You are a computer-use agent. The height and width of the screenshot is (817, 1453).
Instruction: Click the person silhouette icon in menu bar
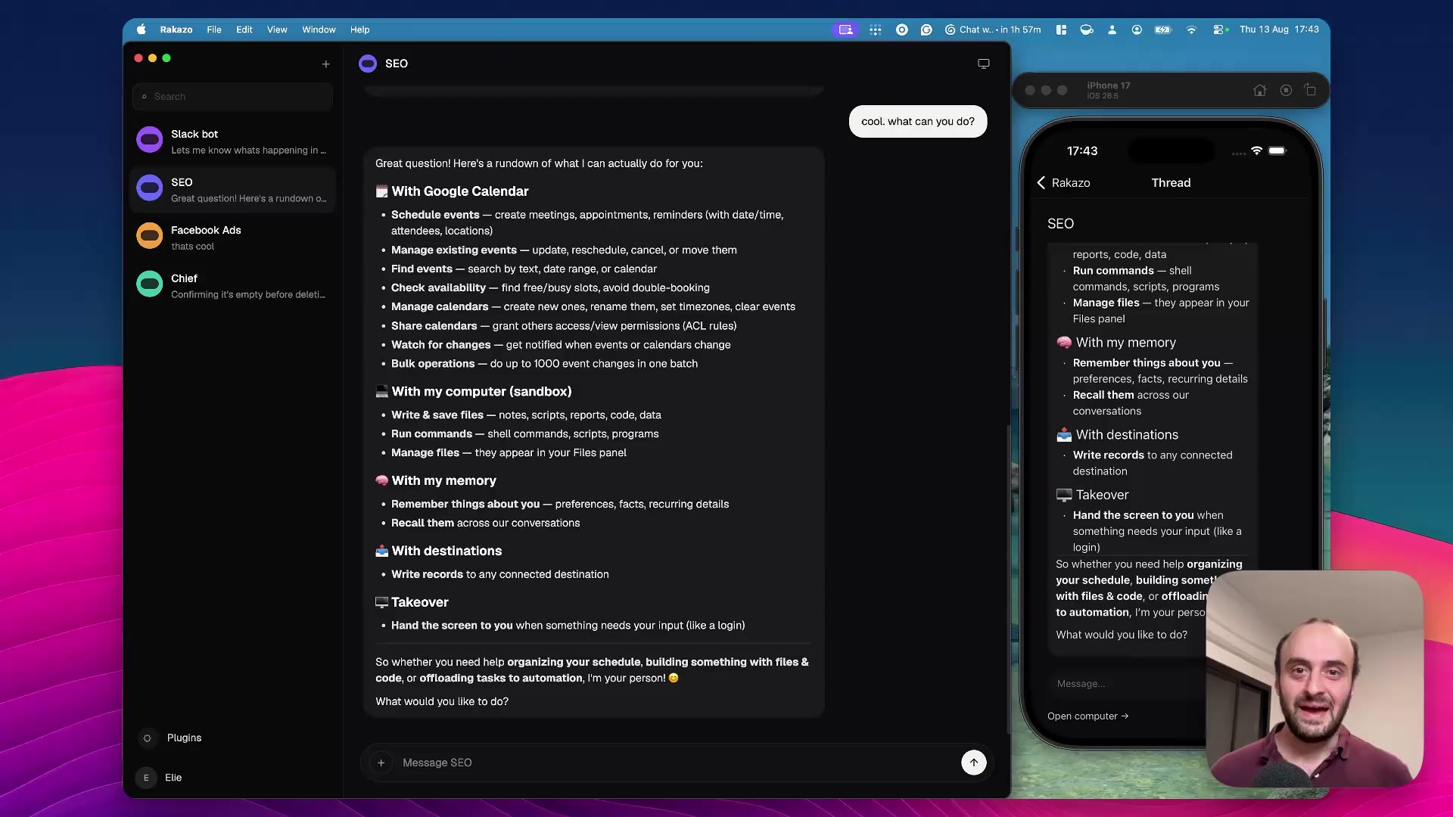coord(1112,30)
